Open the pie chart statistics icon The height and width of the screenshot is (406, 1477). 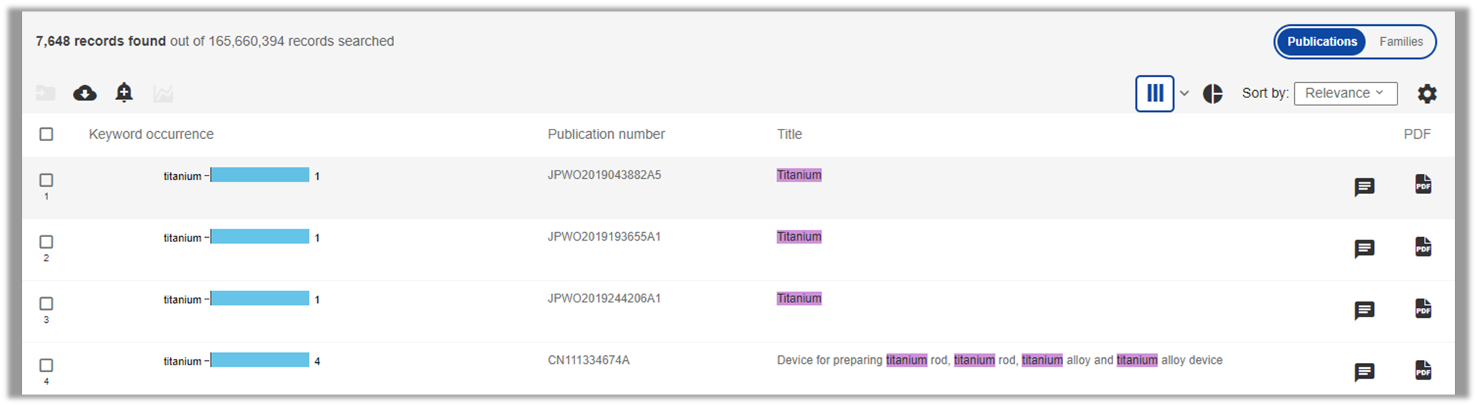[x=1213, y=93]
